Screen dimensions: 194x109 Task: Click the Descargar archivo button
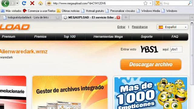tap(151, 64)
